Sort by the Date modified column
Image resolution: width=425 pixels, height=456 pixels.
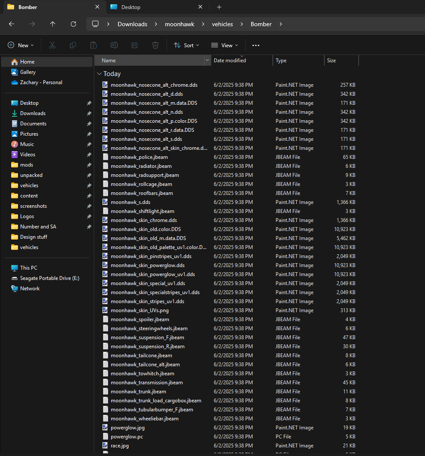242,61
